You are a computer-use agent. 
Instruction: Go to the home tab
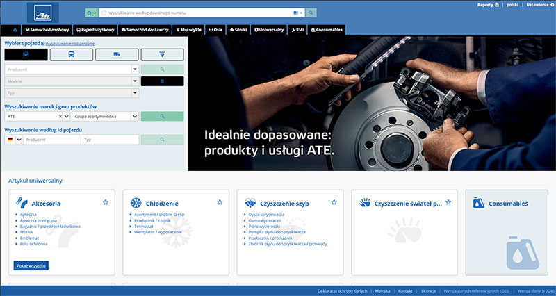tap(15, 30)
